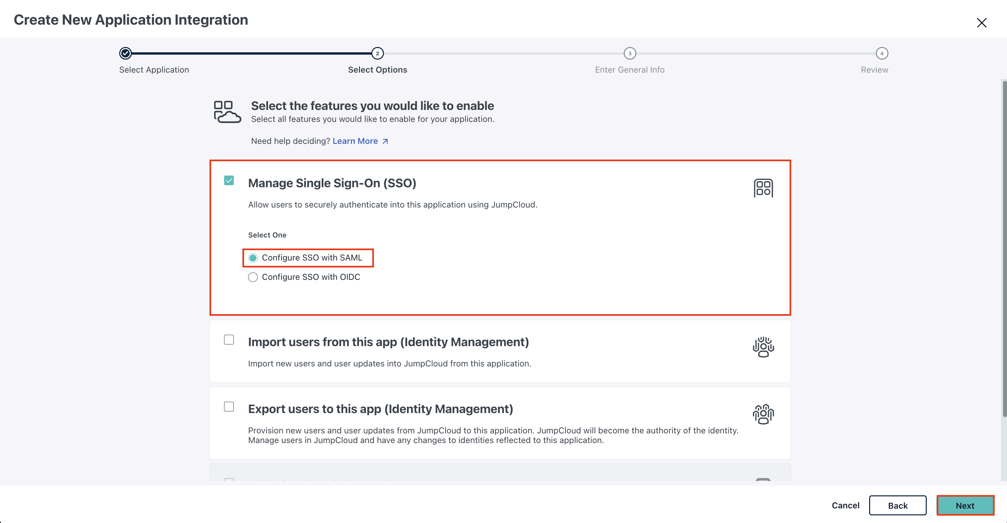This screenshot has height=523, width=1007.
Task: Click the vertical scrollbar of the dialog
Action: point(1004,249)
